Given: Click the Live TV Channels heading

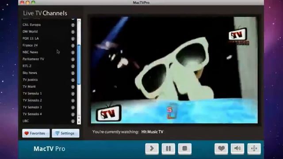Looking at the screenshot, I should click(x=45, y=13).
